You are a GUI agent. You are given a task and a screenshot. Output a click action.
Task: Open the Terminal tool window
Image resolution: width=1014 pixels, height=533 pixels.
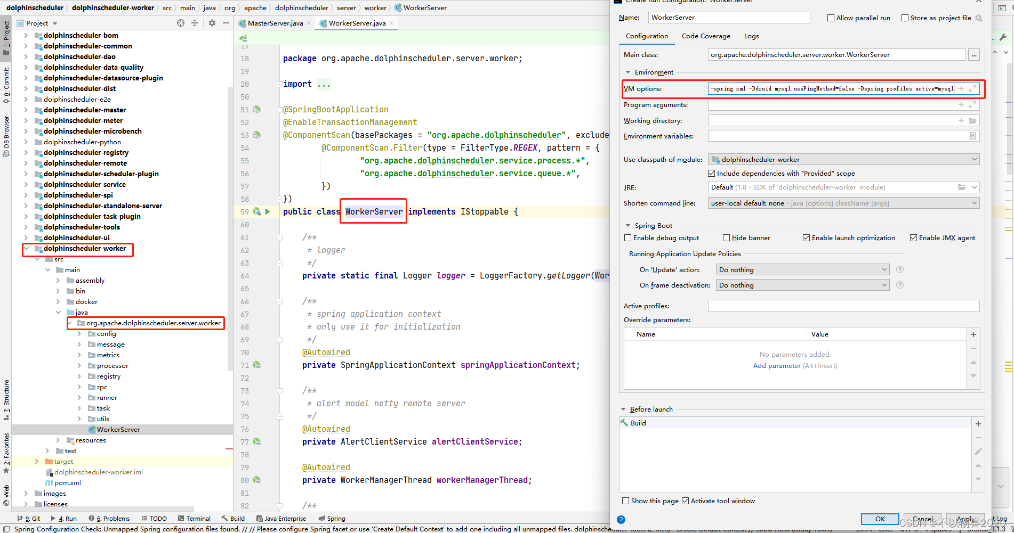pos(195,518)
